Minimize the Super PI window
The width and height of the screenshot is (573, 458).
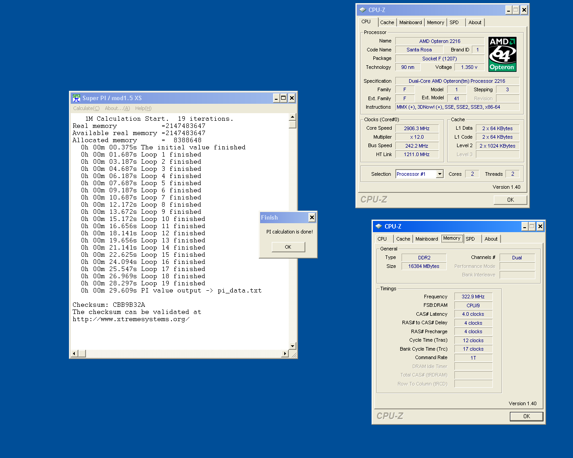click(x=276, y=98)
